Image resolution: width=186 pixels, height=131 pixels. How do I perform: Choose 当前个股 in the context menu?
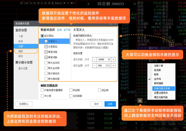(159, 66)
